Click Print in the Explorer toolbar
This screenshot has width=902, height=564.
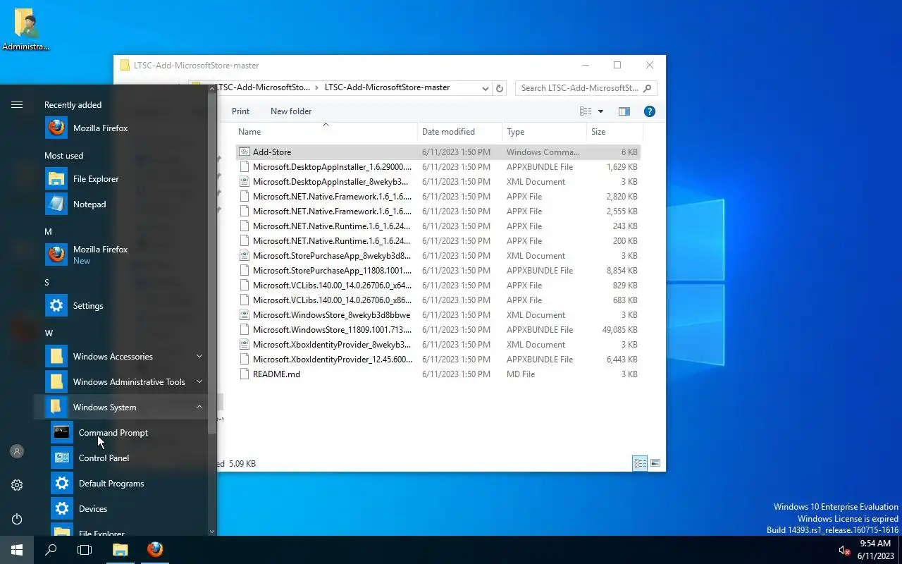(x=240, y=111)
